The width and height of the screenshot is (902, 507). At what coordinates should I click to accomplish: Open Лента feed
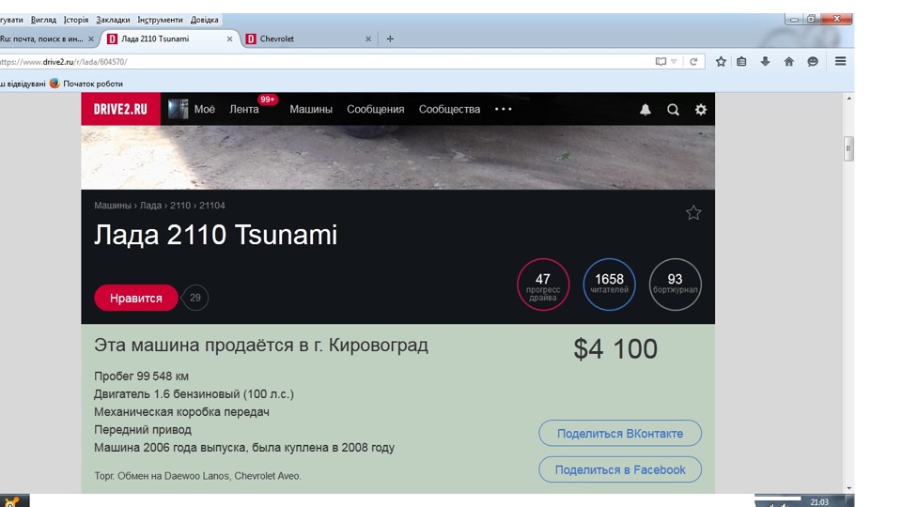click(x=244, y=109)
